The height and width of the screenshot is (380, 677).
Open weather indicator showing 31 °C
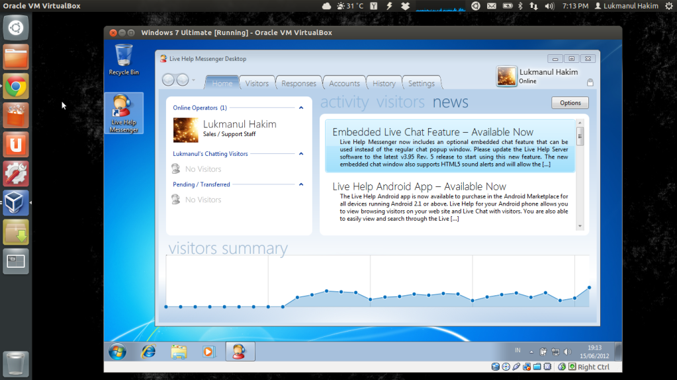(350, 6)
